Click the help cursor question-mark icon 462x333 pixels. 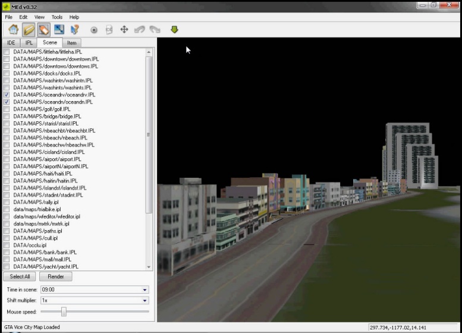coord(74,29)
